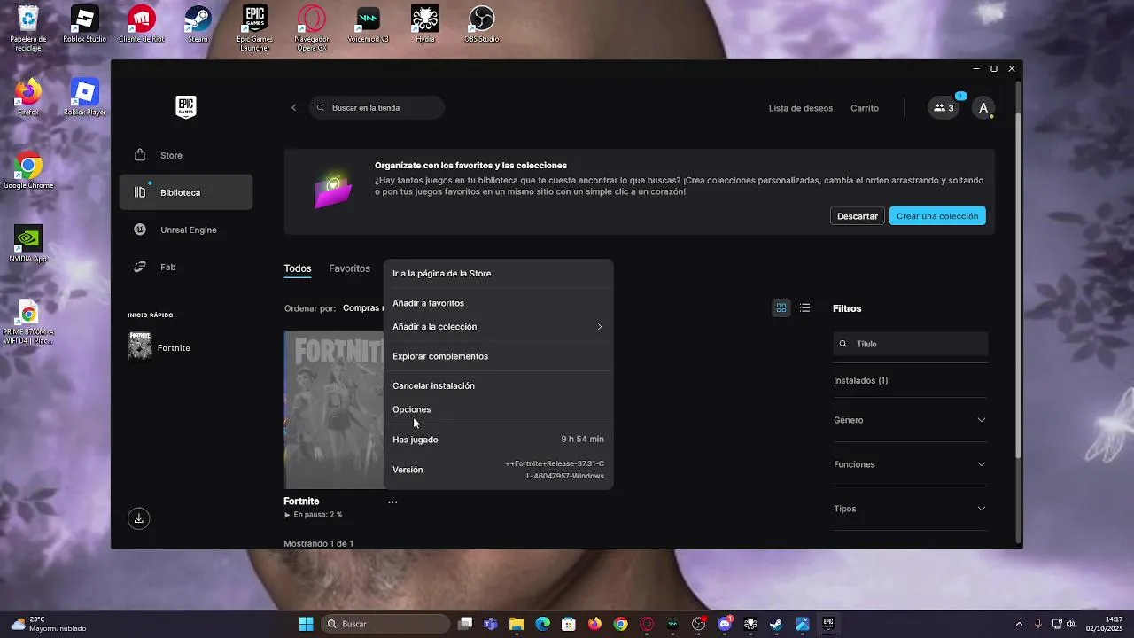Open Voicemod V3 desktop icon
Image resolution: width=1134 pixels, height=638 pixels.
coord(369,25)
